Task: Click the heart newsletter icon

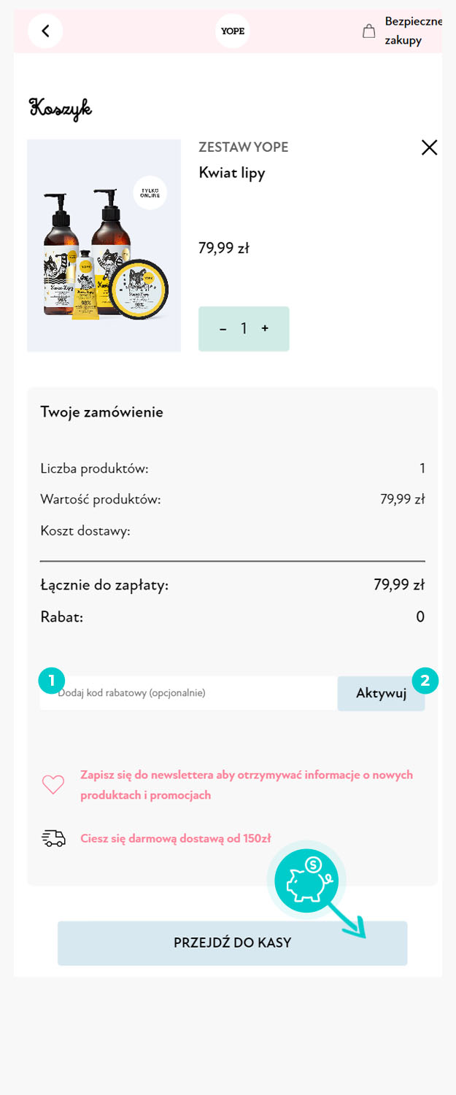Action: point(53,785)
